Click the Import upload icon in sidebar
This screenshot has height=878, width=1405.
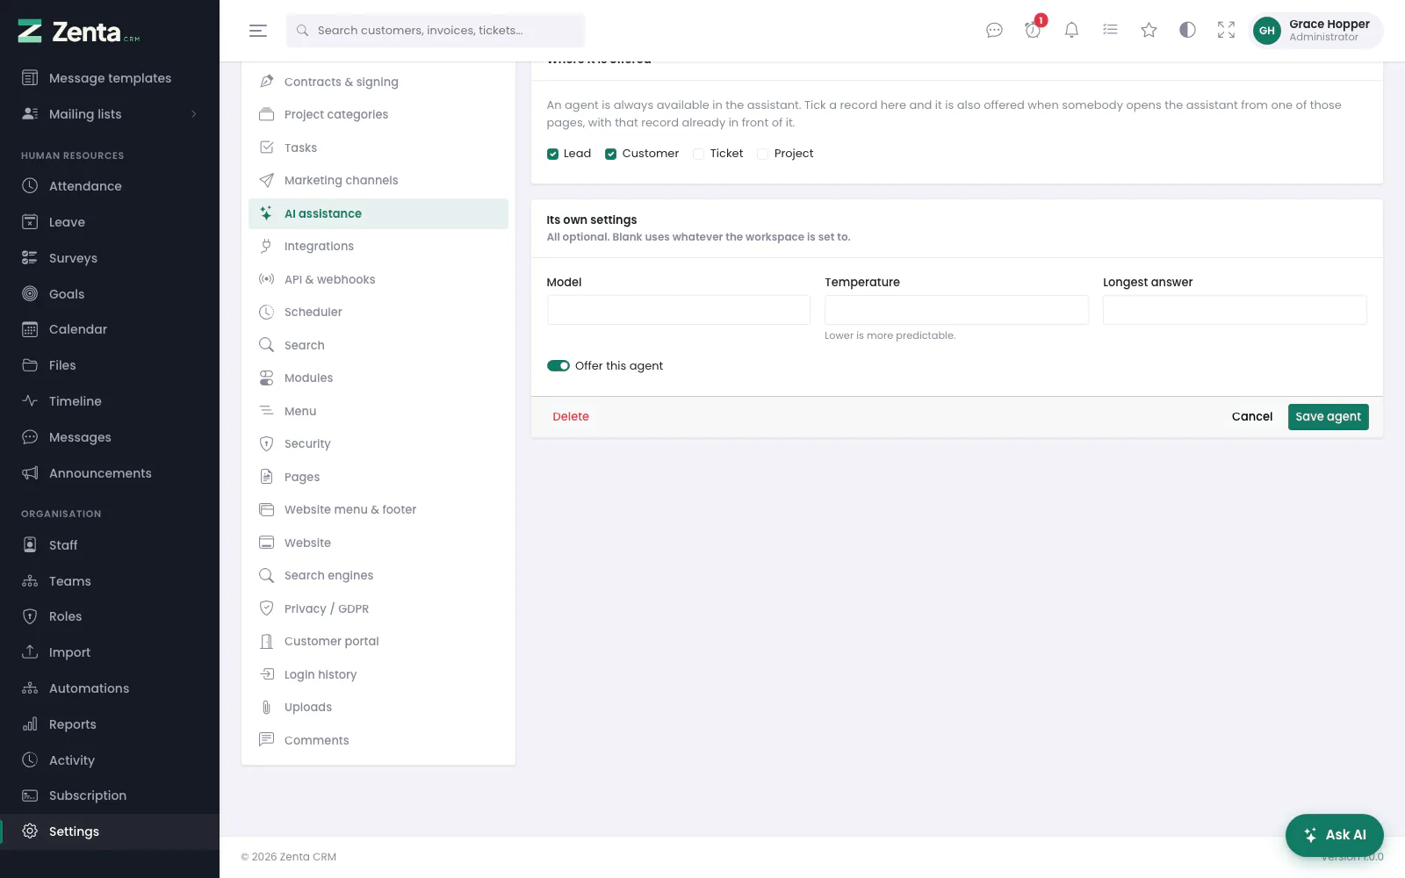tap(30, 652)
